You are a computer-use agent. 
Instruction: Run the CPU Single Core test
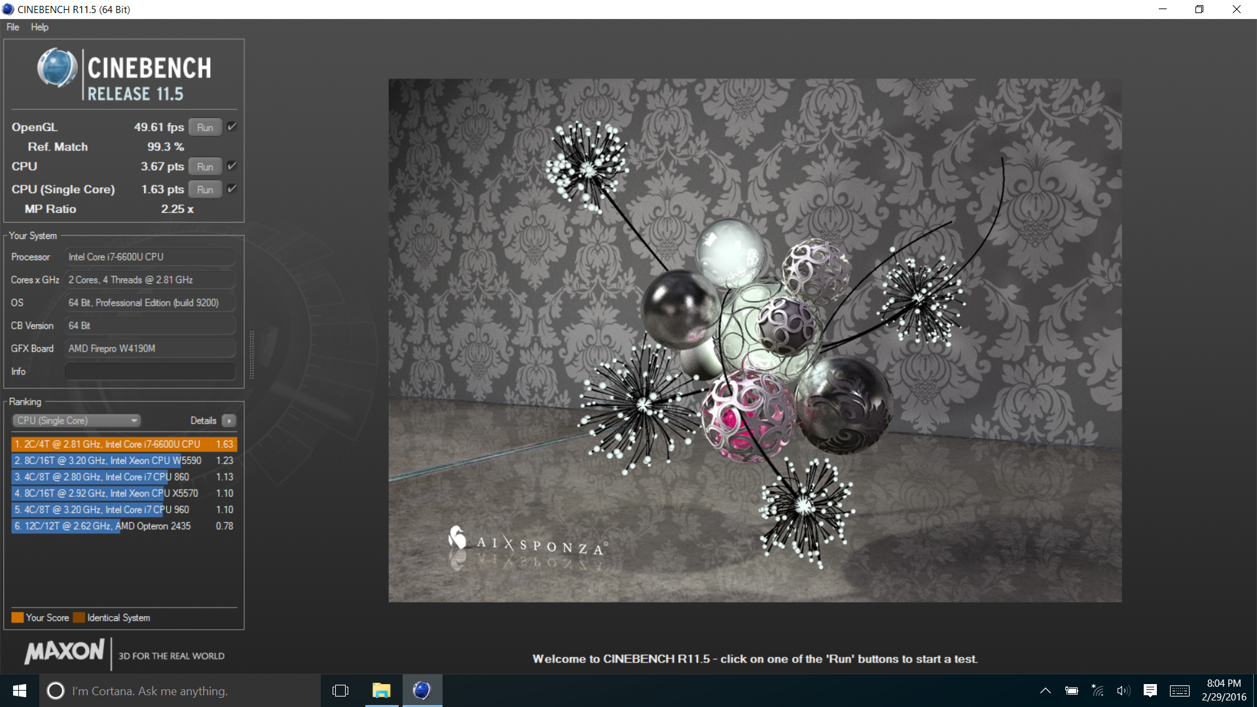(205, 190)
